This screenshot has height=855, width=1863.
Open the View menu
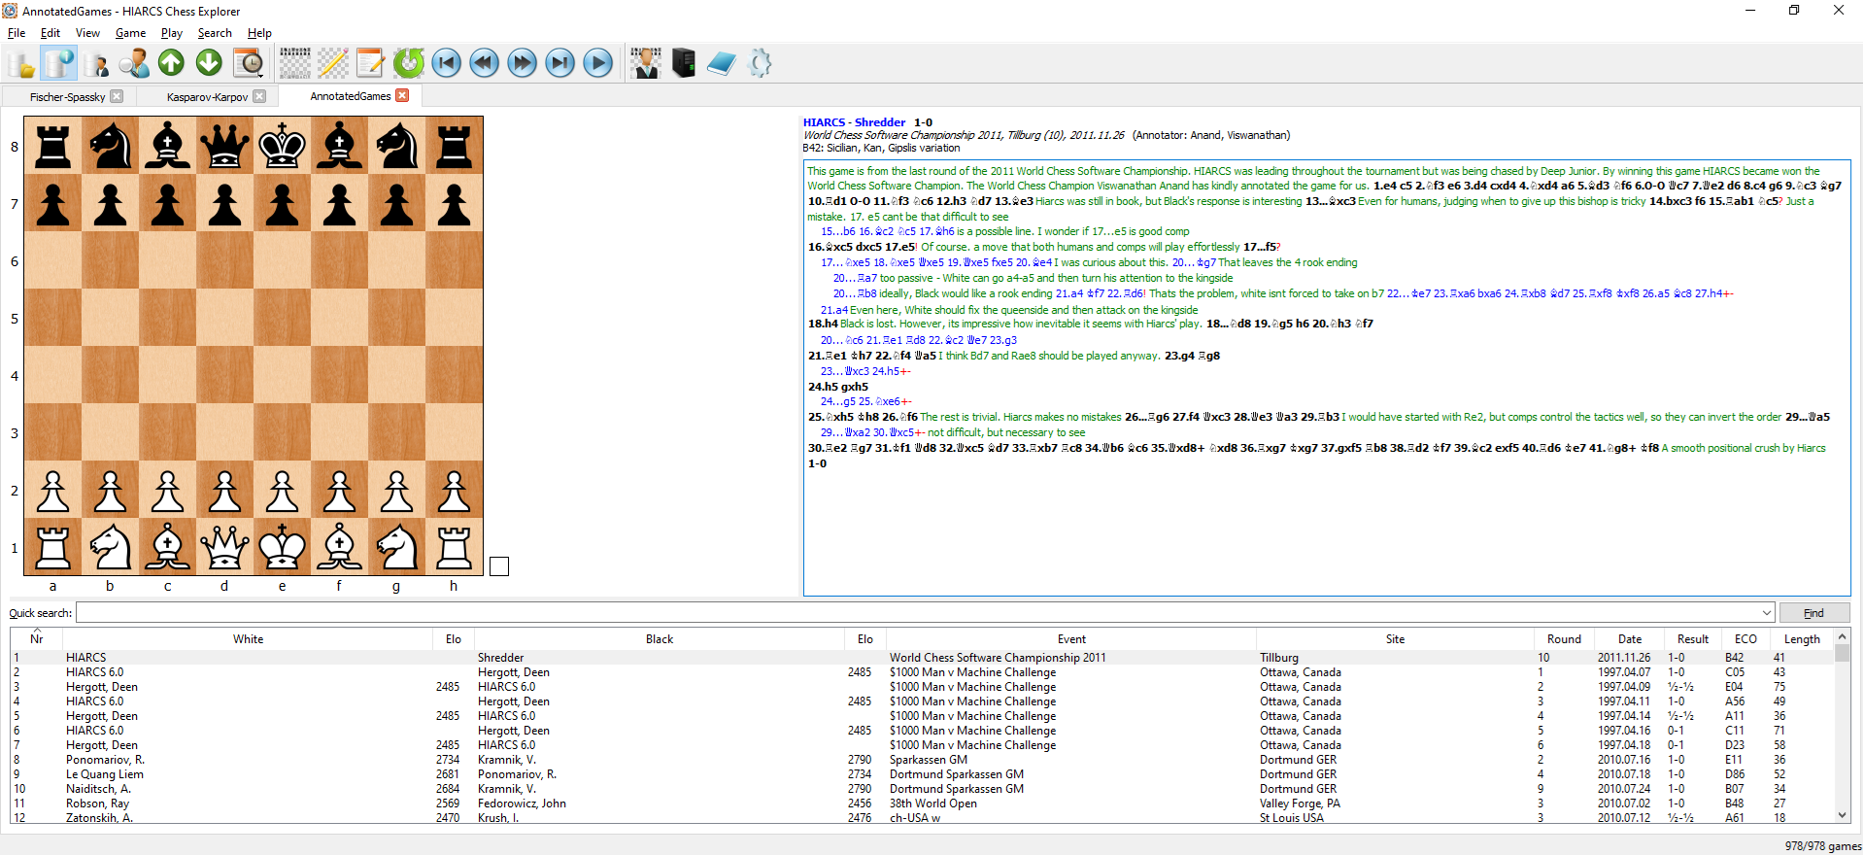[87, 33]
